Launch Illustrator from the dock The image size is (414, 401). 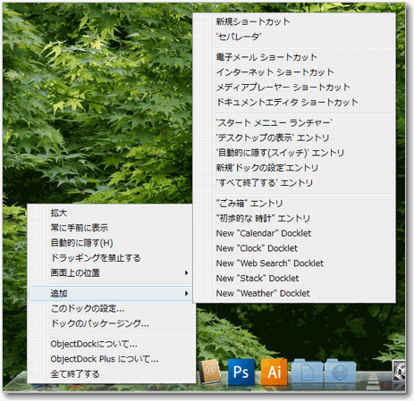[274, 372]
